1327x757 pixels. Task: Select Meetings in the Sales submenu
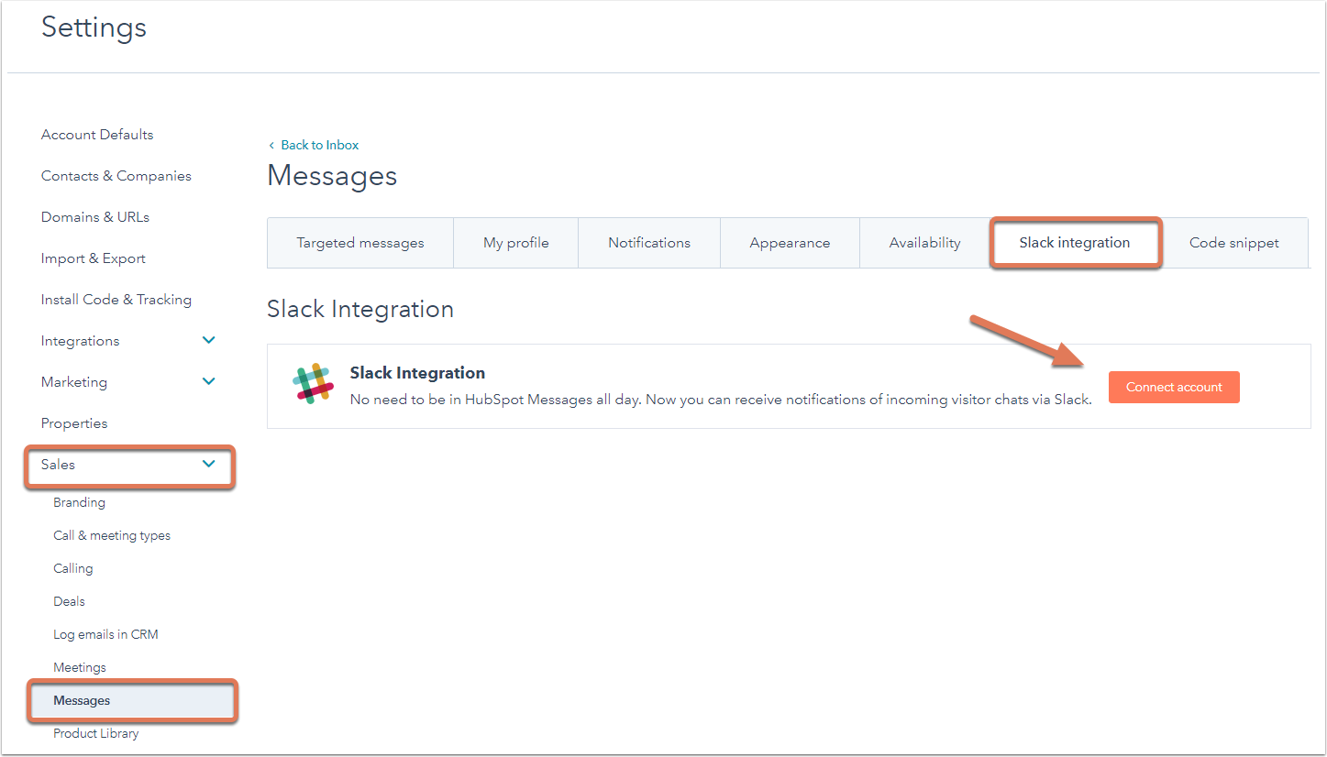tap(80, 667)
